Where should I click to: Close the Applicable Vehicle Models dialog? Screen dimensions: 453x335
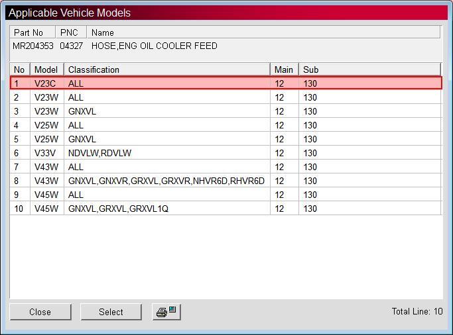pyautogui.click(x=40, y=312)
